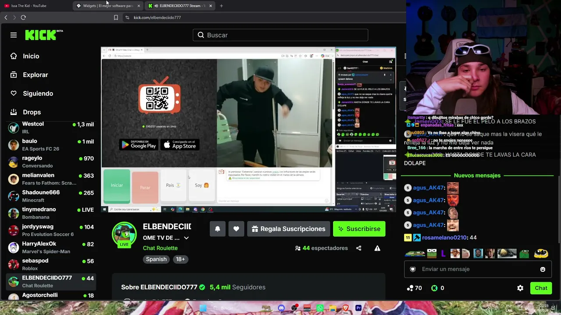The width and height of the screenshot is (561, 315).
Task: Select the ELBENDECIIDO777 Stream tab
Action: (x=180, y=6)
